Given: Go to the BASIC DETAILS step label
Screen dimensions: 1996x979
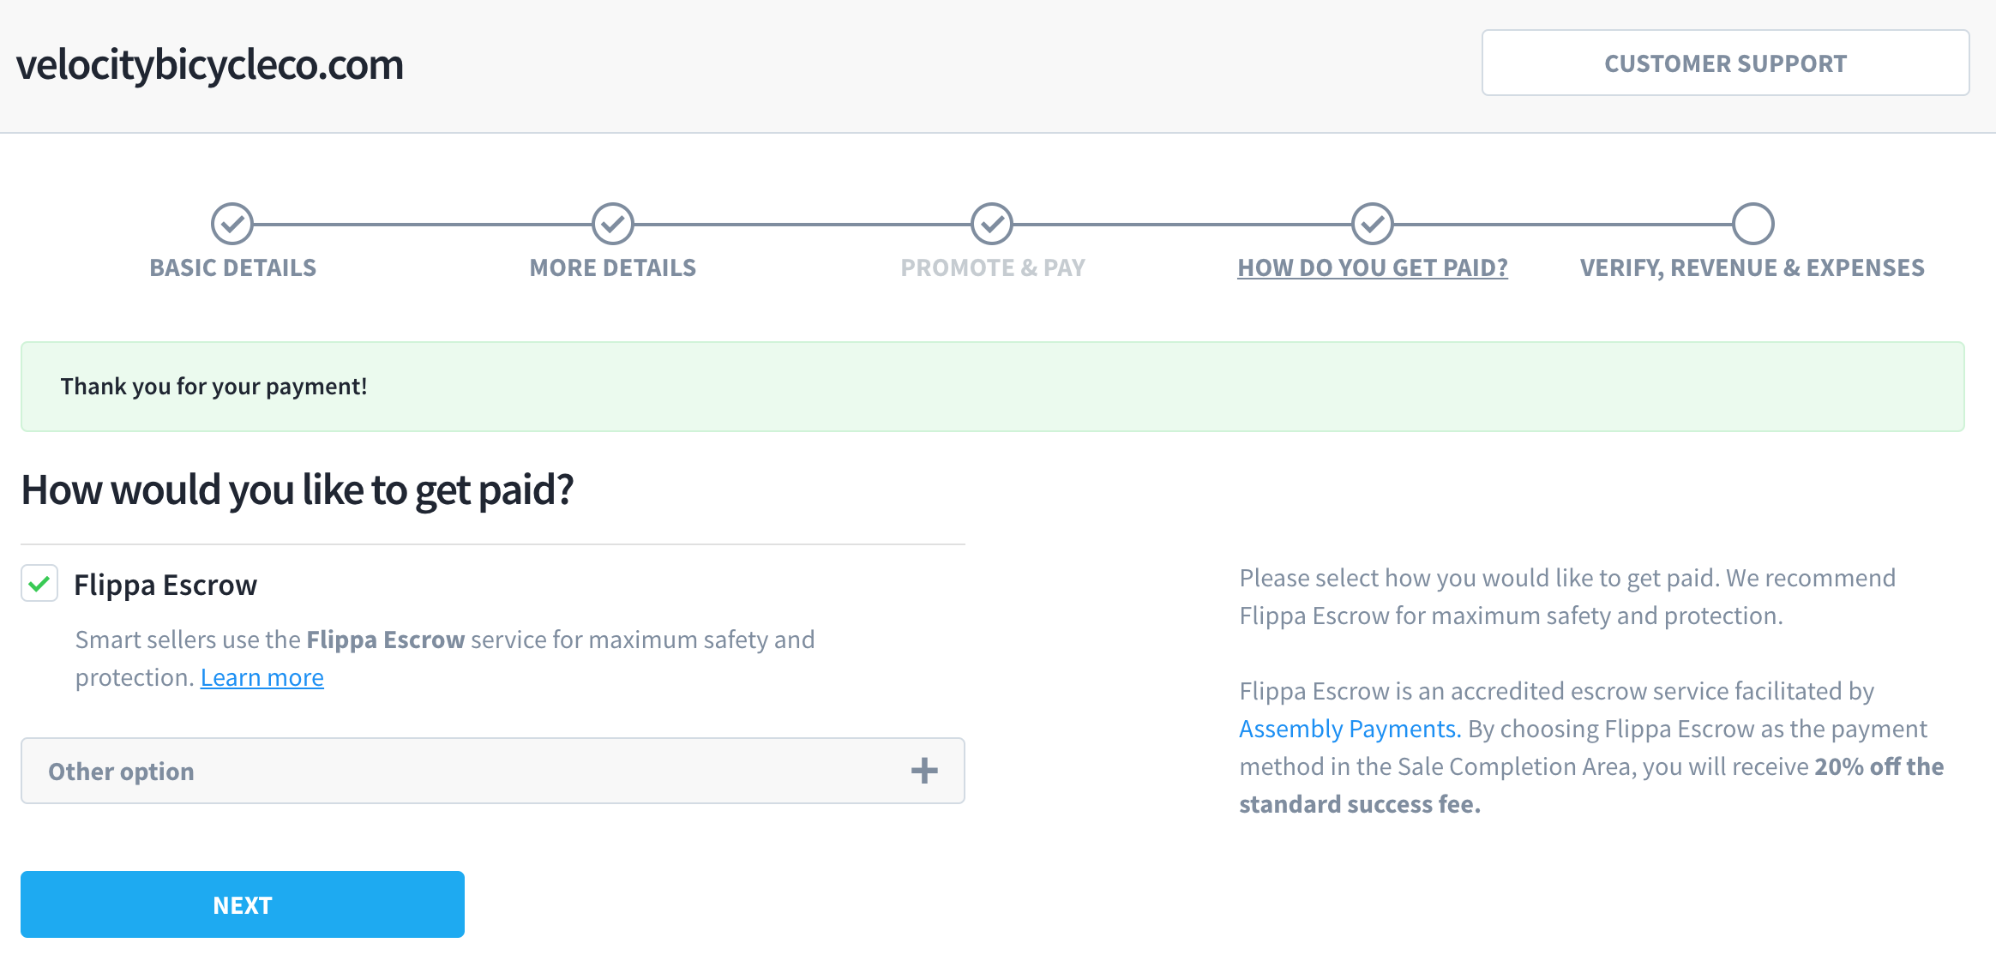Looking at the screenshot, I should coord(233,268).
